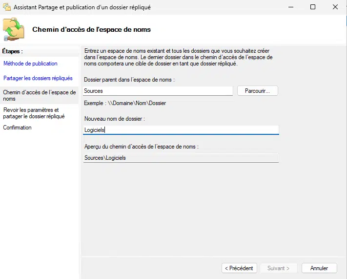
Task: Select the Confirmation step
Action: coord(17,128)
